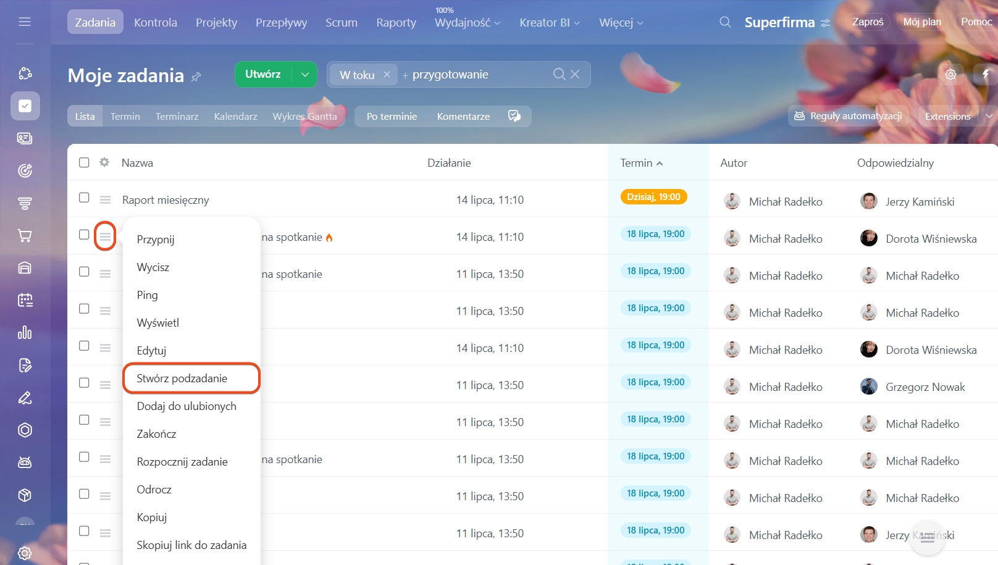Click the Zaproś button
Viewport: 998px width, 565px height.
(868, 22)
